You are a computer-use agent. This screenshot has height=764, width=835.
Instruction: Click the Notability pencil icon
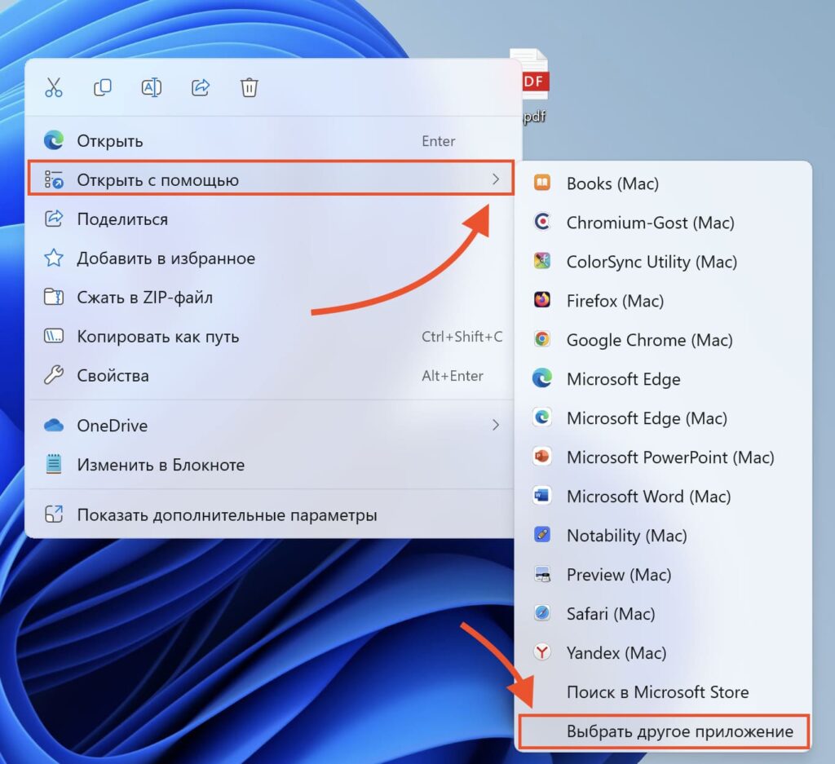[x=542, y=535]
